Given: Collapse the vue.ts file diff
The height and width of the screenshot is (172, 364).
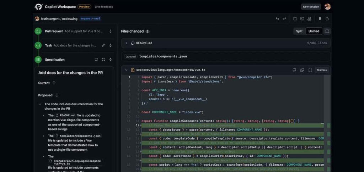Looking at the screenshot, I should [126, 70].
